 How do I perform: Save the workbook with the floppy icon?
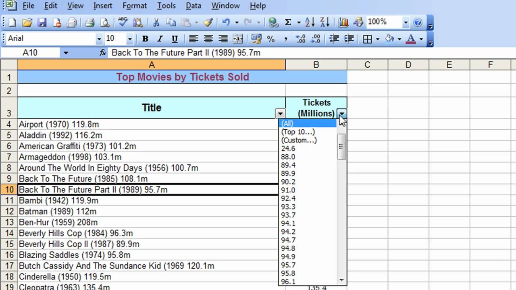point(42,23)
